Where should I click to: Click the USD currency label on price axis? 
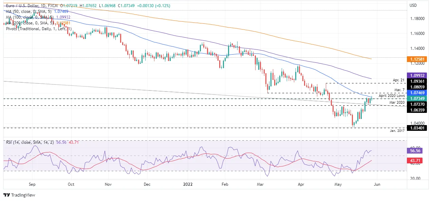413,5
